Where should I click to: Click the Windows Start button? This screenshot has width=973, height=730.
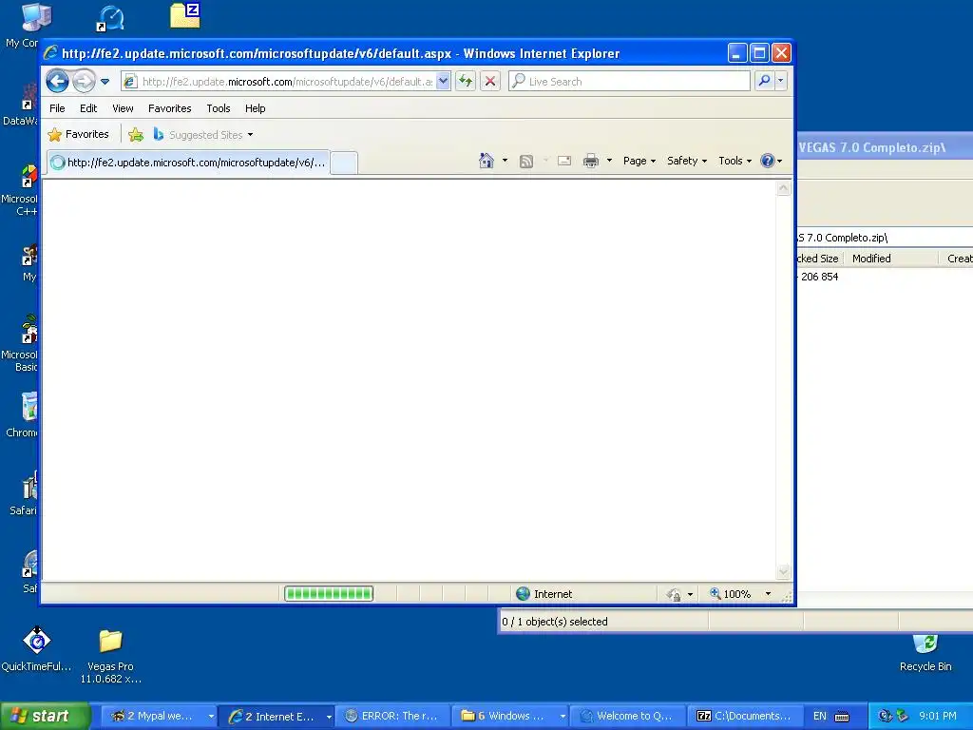click(x=45, y=716)
